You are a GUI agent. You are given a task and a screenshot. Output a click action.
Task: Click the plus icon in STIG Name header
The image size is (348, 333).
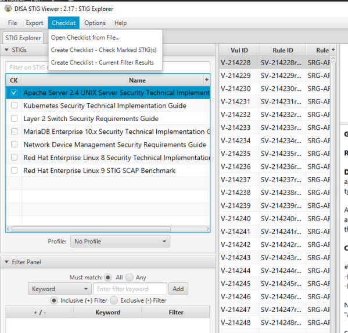(x=207, y=80)
